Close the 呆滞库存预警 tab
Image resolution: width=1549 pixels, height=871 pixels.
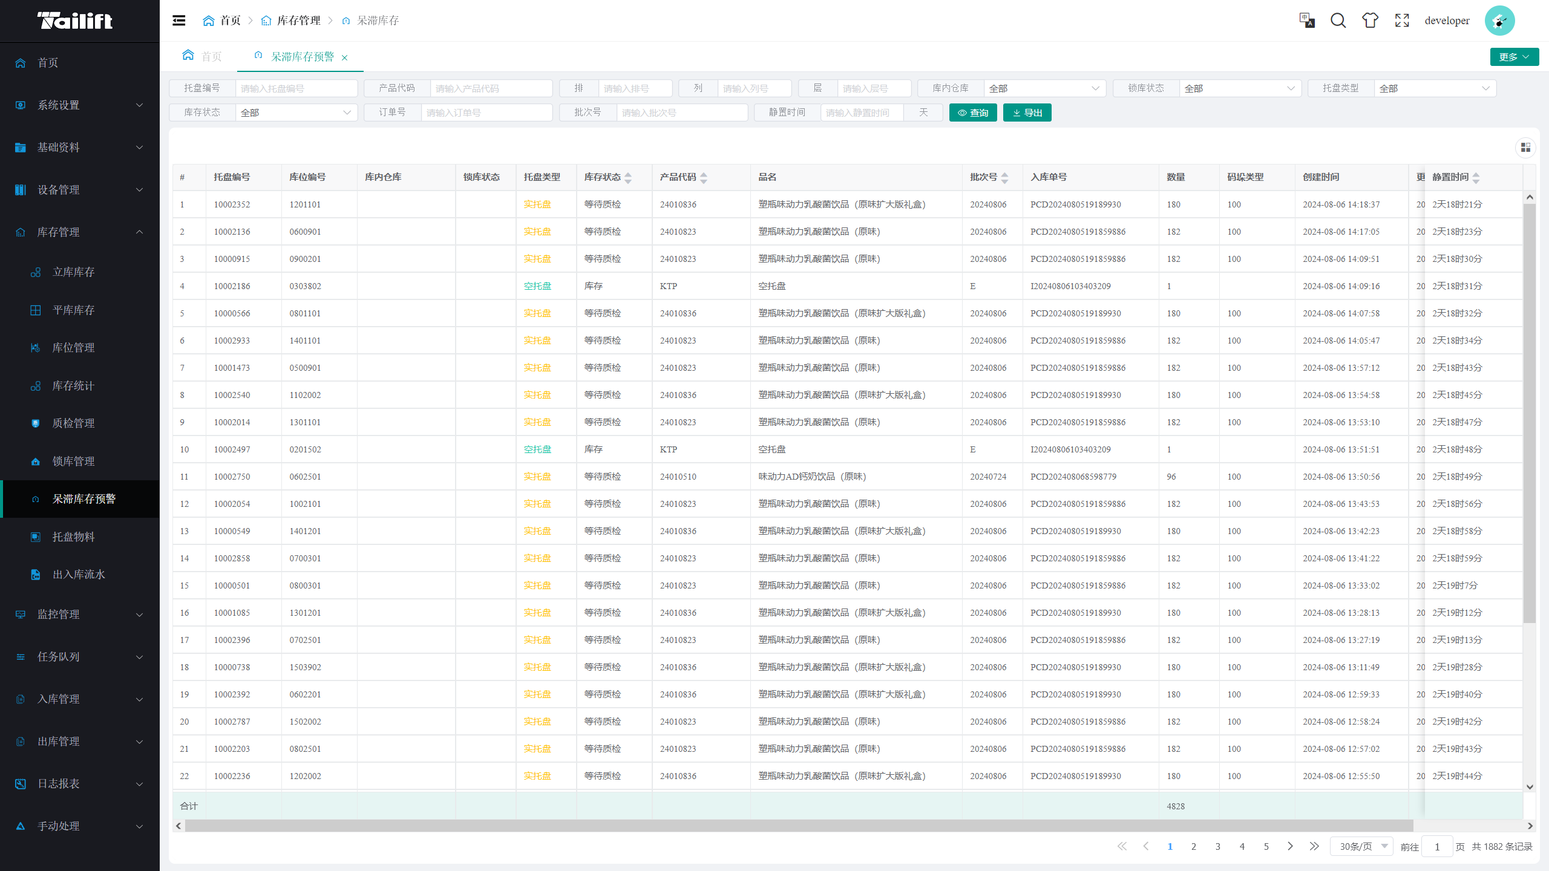tap(345, 57)
